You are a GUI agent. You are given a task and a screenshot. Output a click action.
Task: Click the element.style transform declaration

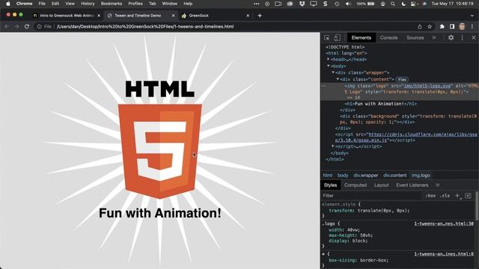pyautogui.click(x=369, y=211)
